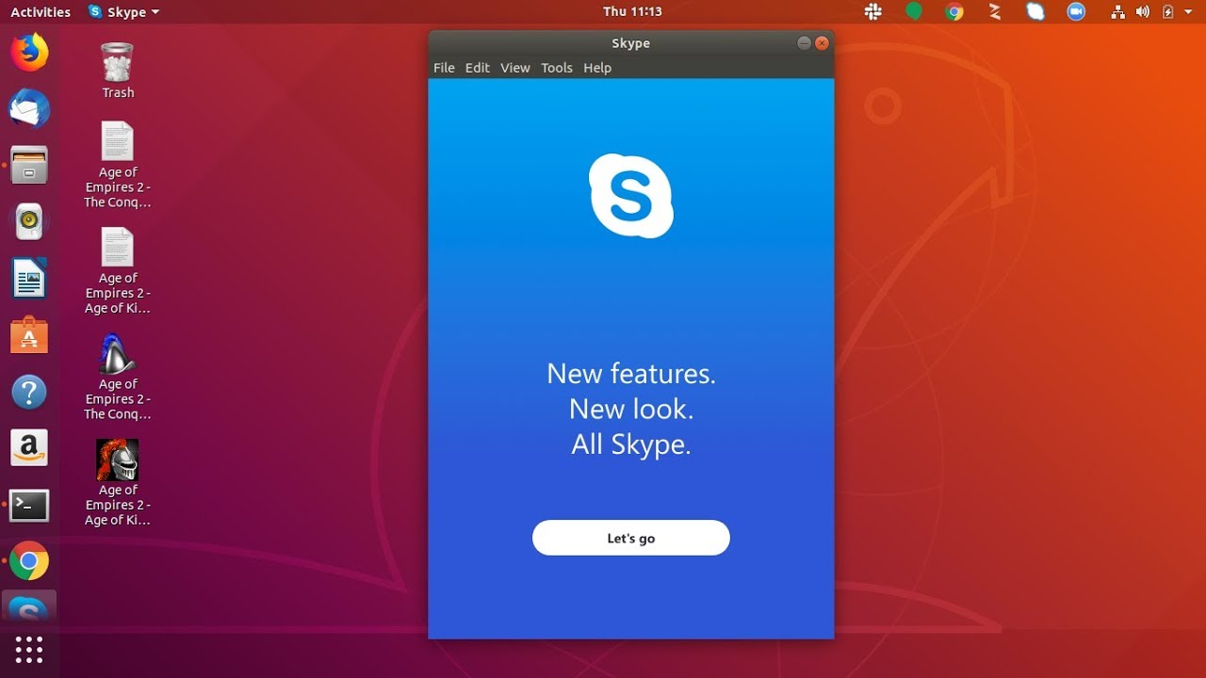Select the document file "Age of Empires 2 - Age of Ki…"

[x=118, y=271]
